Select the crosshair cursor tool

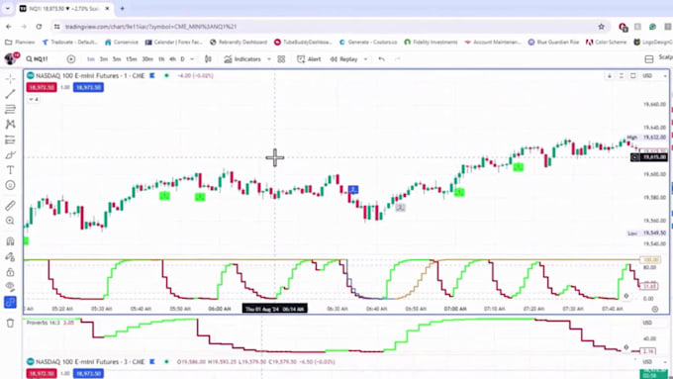click(x=10, y=78)
